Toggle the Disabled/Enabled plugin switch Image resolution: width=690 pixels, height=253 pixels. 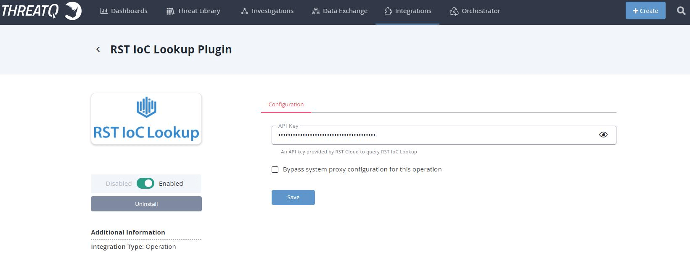(145, 184)
